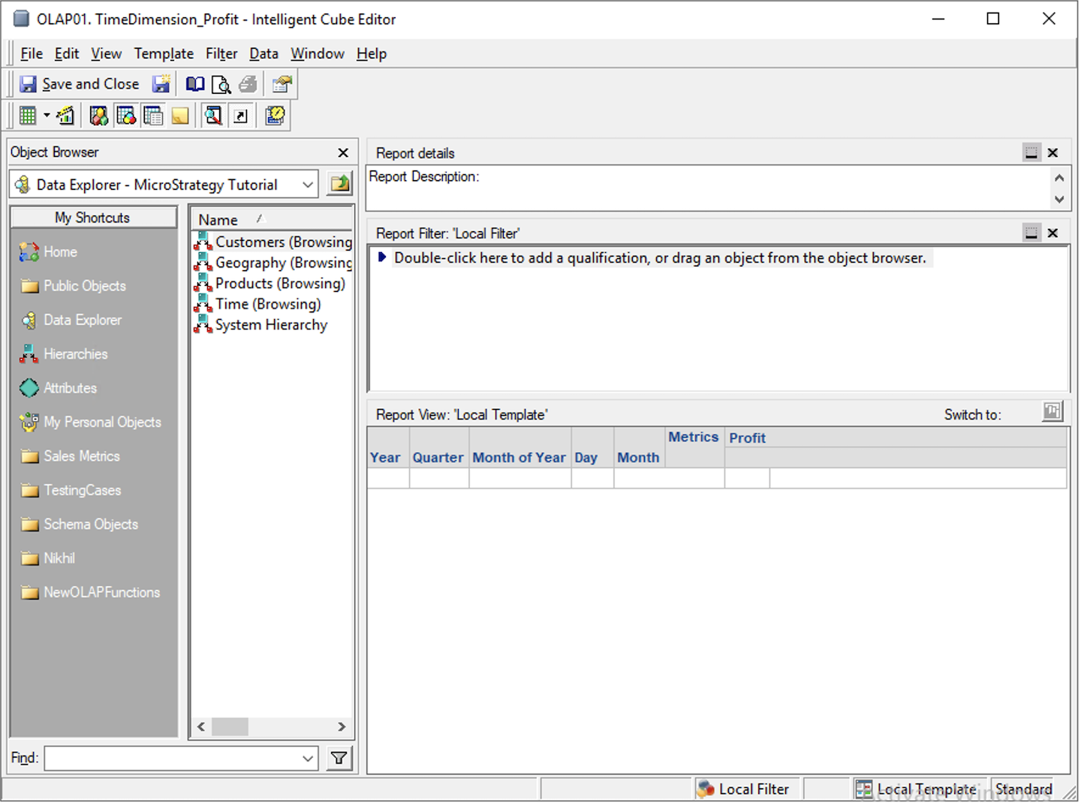This screenshot has height=803, width=1081.
Task: Open the Find field dropdown
Action: tap(306, 759)
